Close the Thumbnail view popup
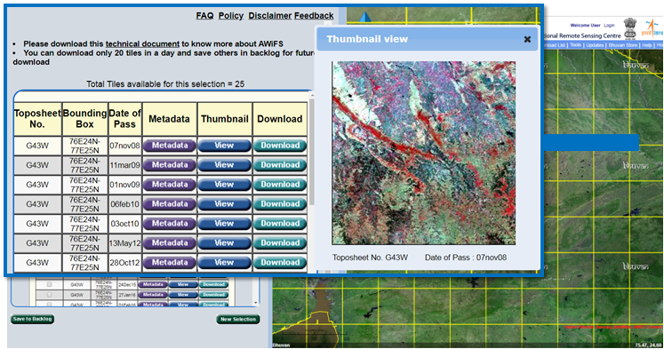Viewport: 664px width, 349px height. [527, 39]
